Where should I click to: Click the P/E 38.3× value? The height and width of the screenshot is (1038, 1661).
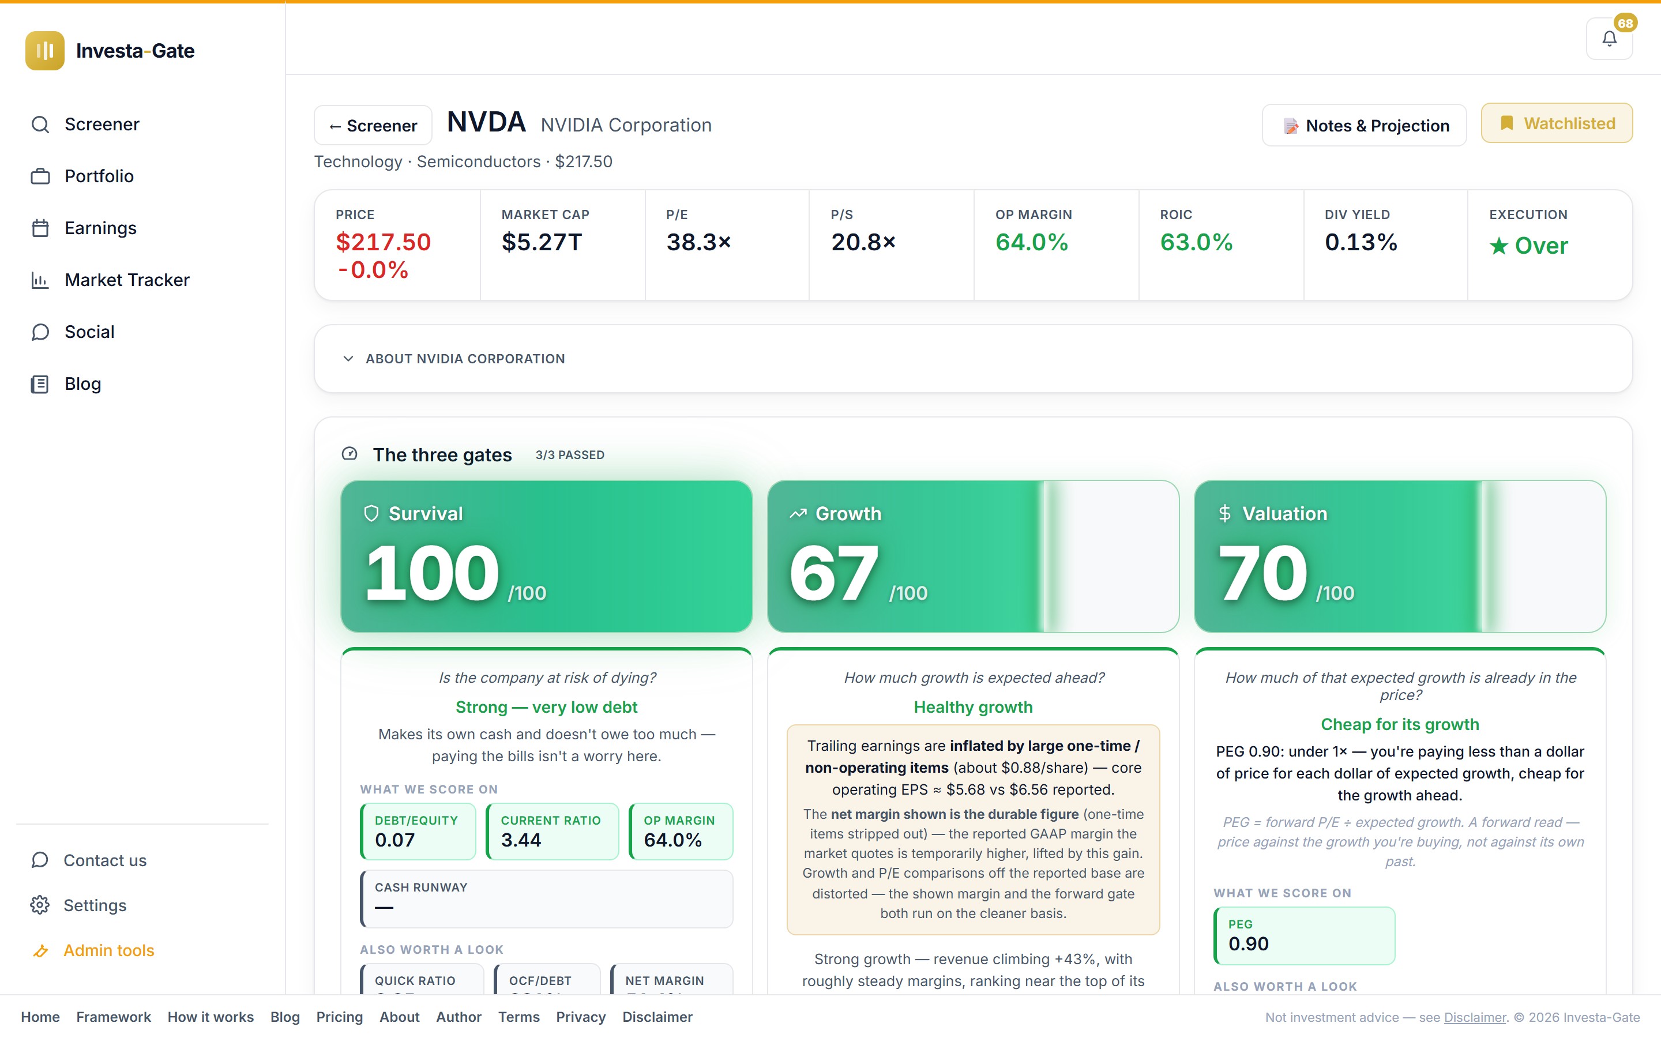(x=699, y=242)
